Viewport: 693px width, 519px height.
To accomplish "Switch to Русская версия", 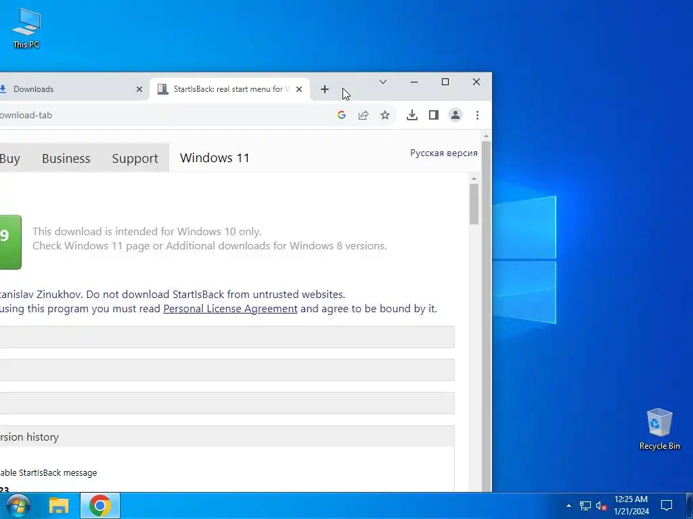I will 444,153.
